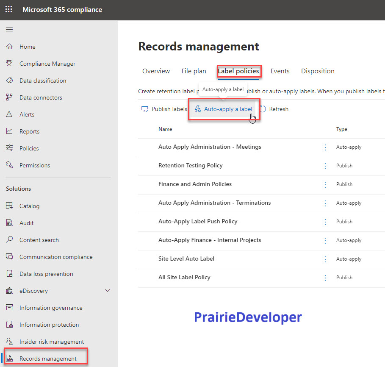Open the Information governance nav link
This screenshot has width=385, height=367.
click(x=51, y=308)
